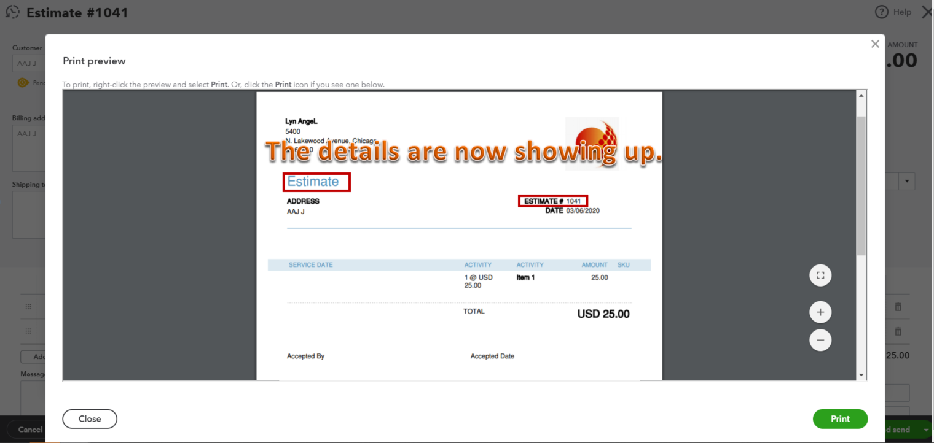Click the 'Item 1' activity entry

pos(525,277)
